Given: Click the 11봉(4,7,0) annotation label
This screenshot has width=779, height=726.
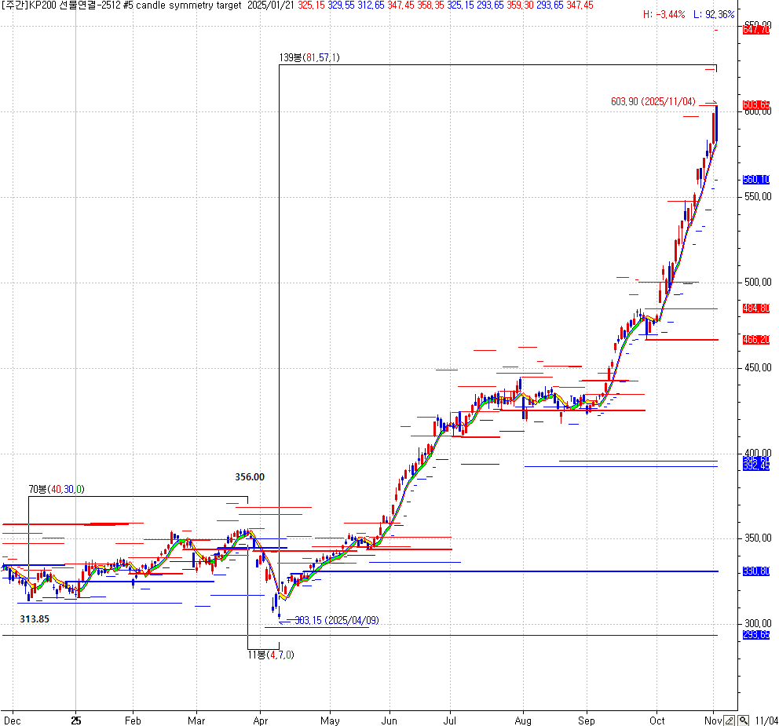Looking at the screenshot, I should 271,655.
